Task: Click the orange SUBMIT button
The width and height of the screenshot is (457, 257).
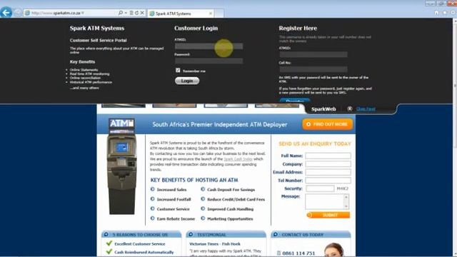Action: coord(328,215)
